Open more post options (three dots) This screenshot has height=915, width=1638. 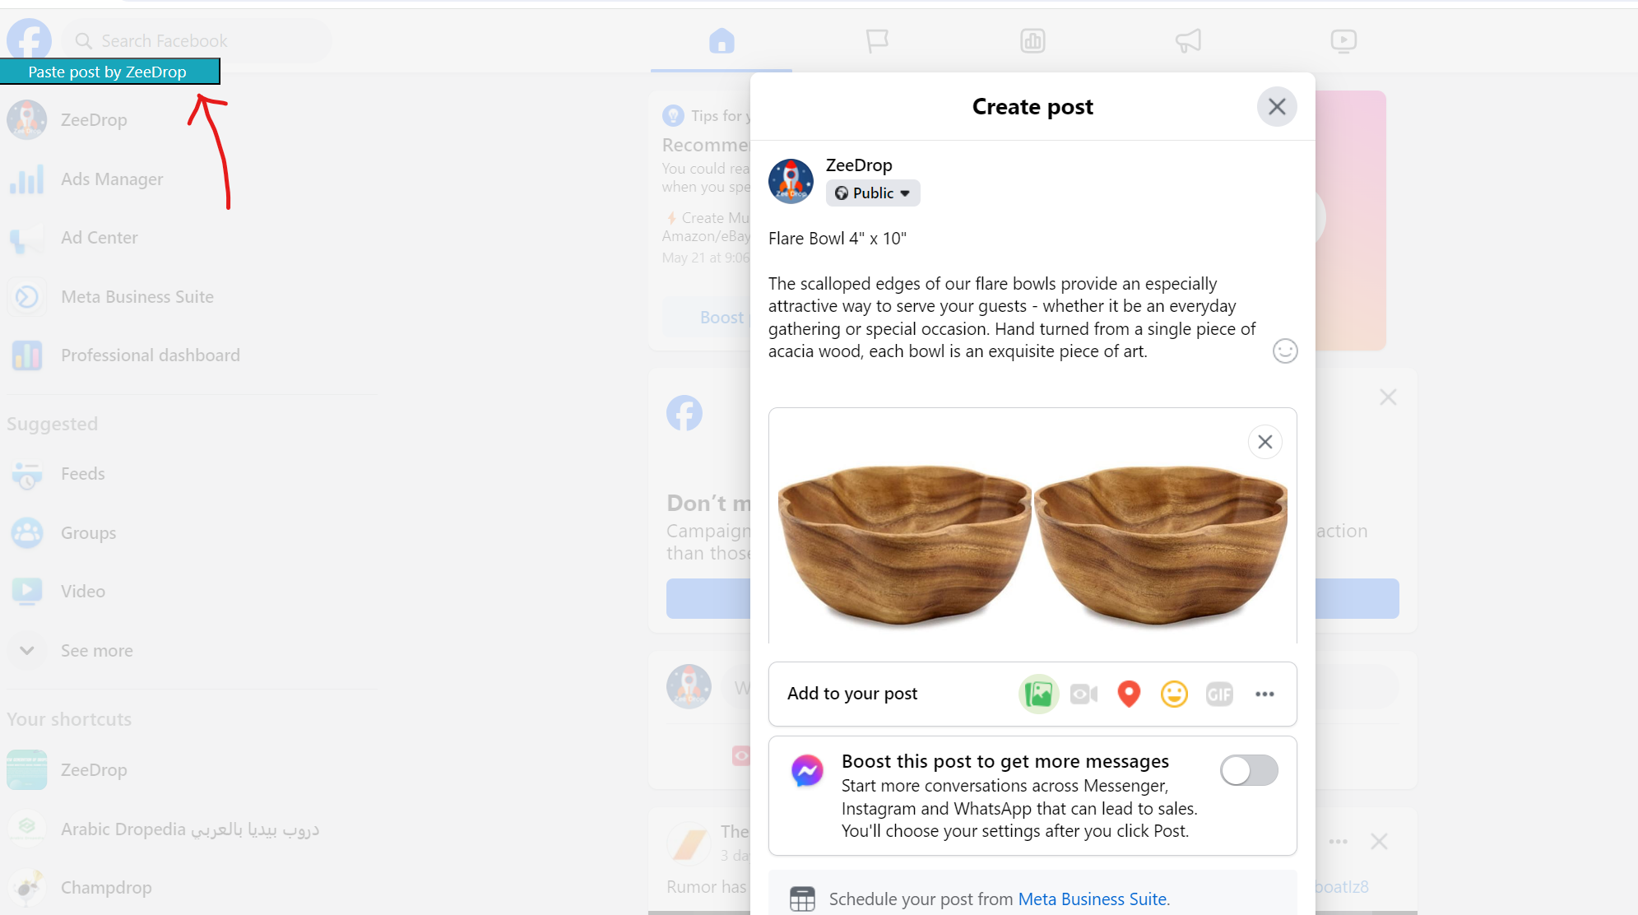1264,694
